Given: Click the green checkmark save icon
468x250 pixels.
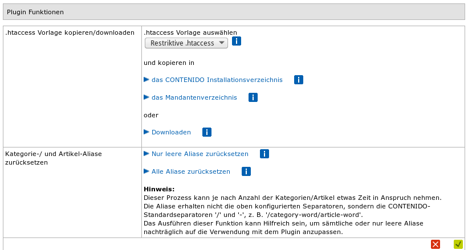Looking at the screenshot, I should click(x=458, y=244).
